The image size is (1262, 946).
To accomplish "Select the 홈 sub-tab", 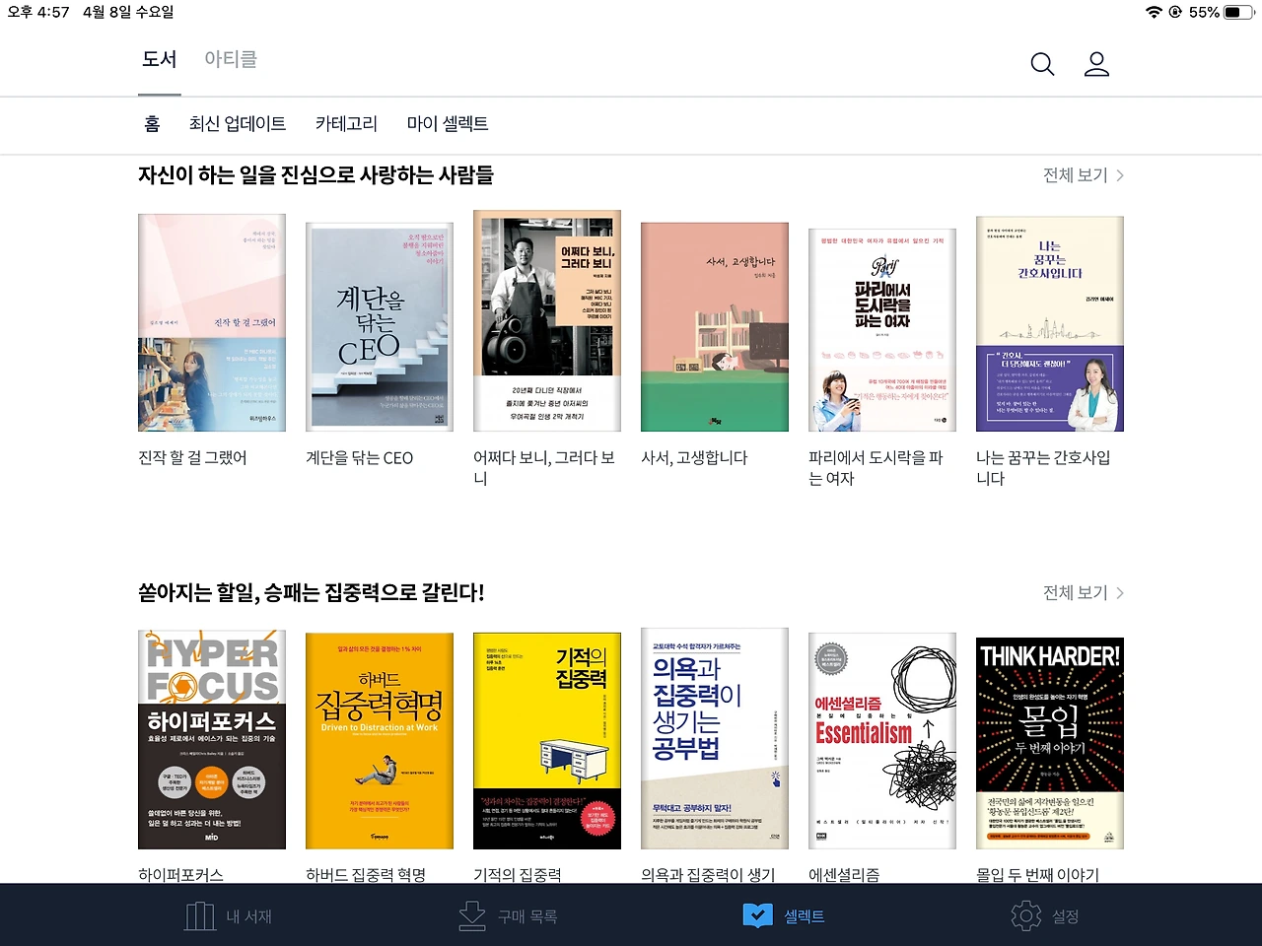I will coord(152,124).
